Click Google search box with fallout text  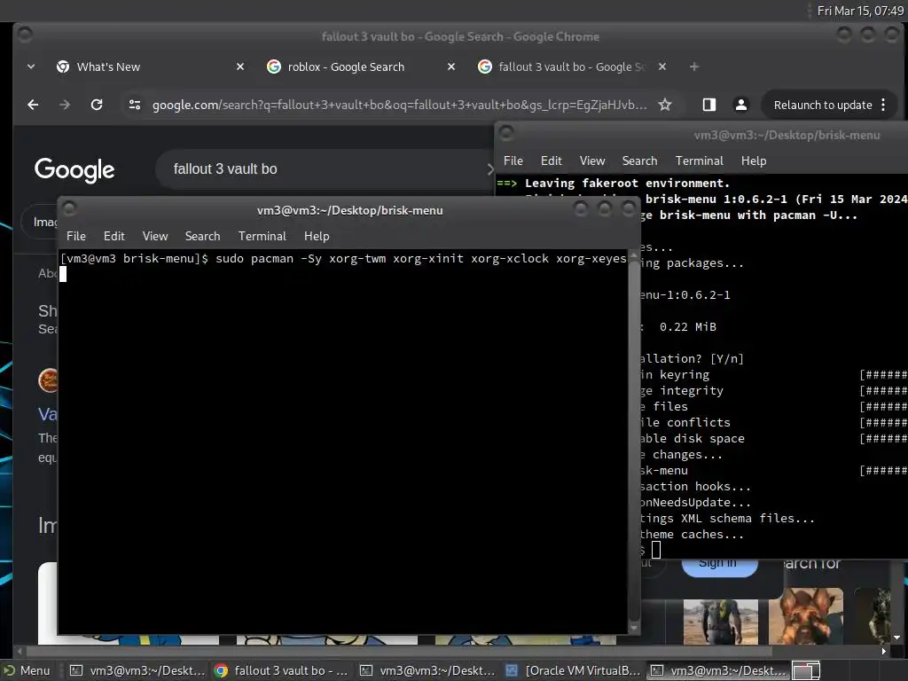325,169
